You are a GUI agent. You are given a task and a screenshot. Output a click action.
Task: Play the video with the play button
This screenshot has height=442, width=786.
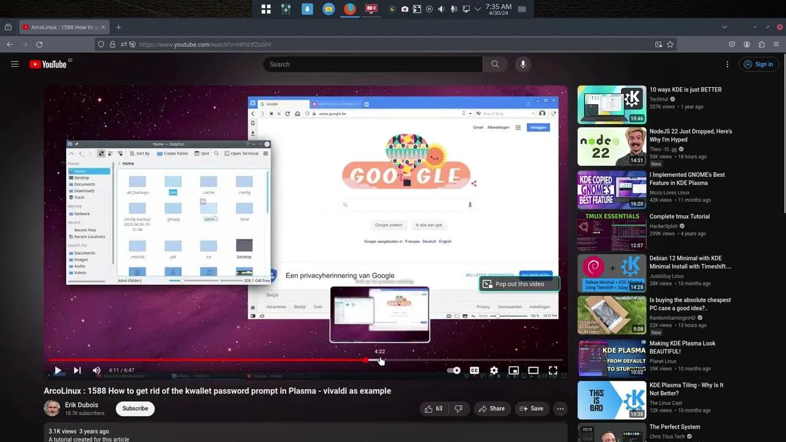58,370
